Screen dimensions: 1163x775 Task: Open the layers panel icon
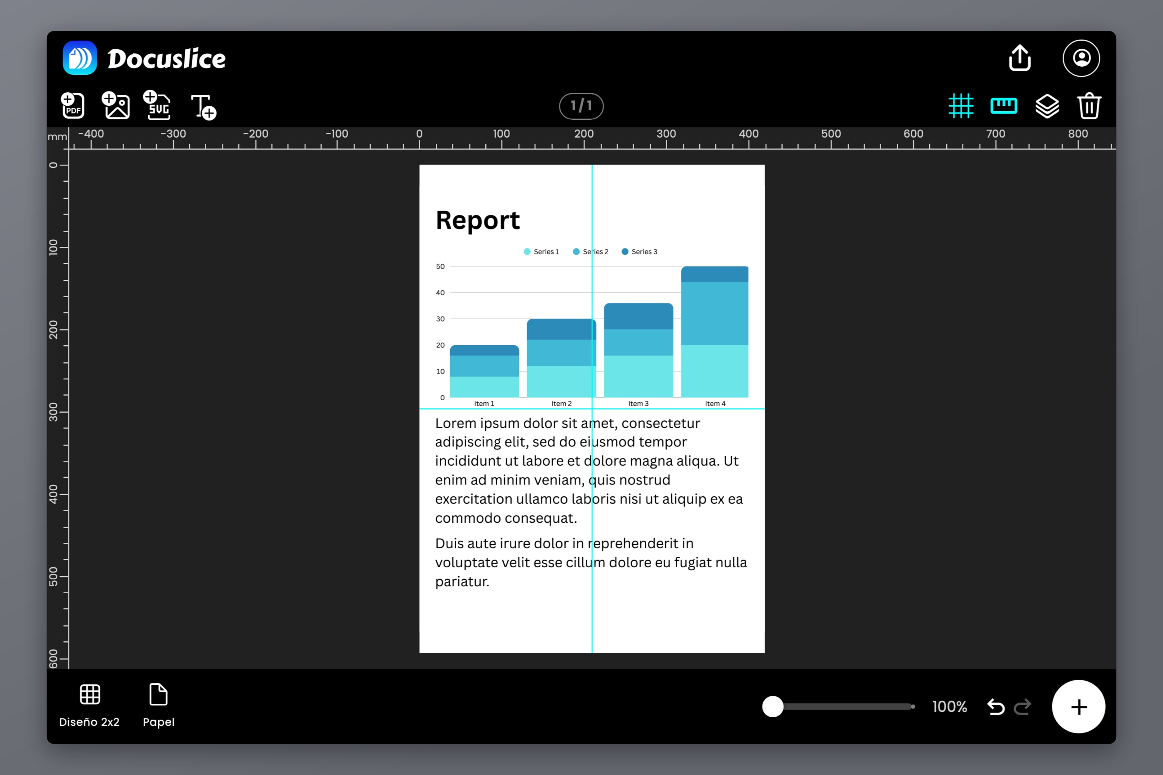pos(1047,106)
